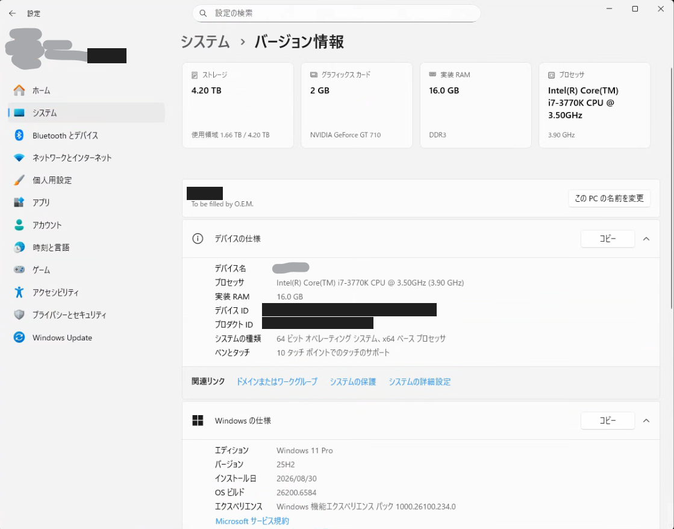Screen dimensions: 674x529
Task: Copy the Windows specifications
Action: pos(608,421)
